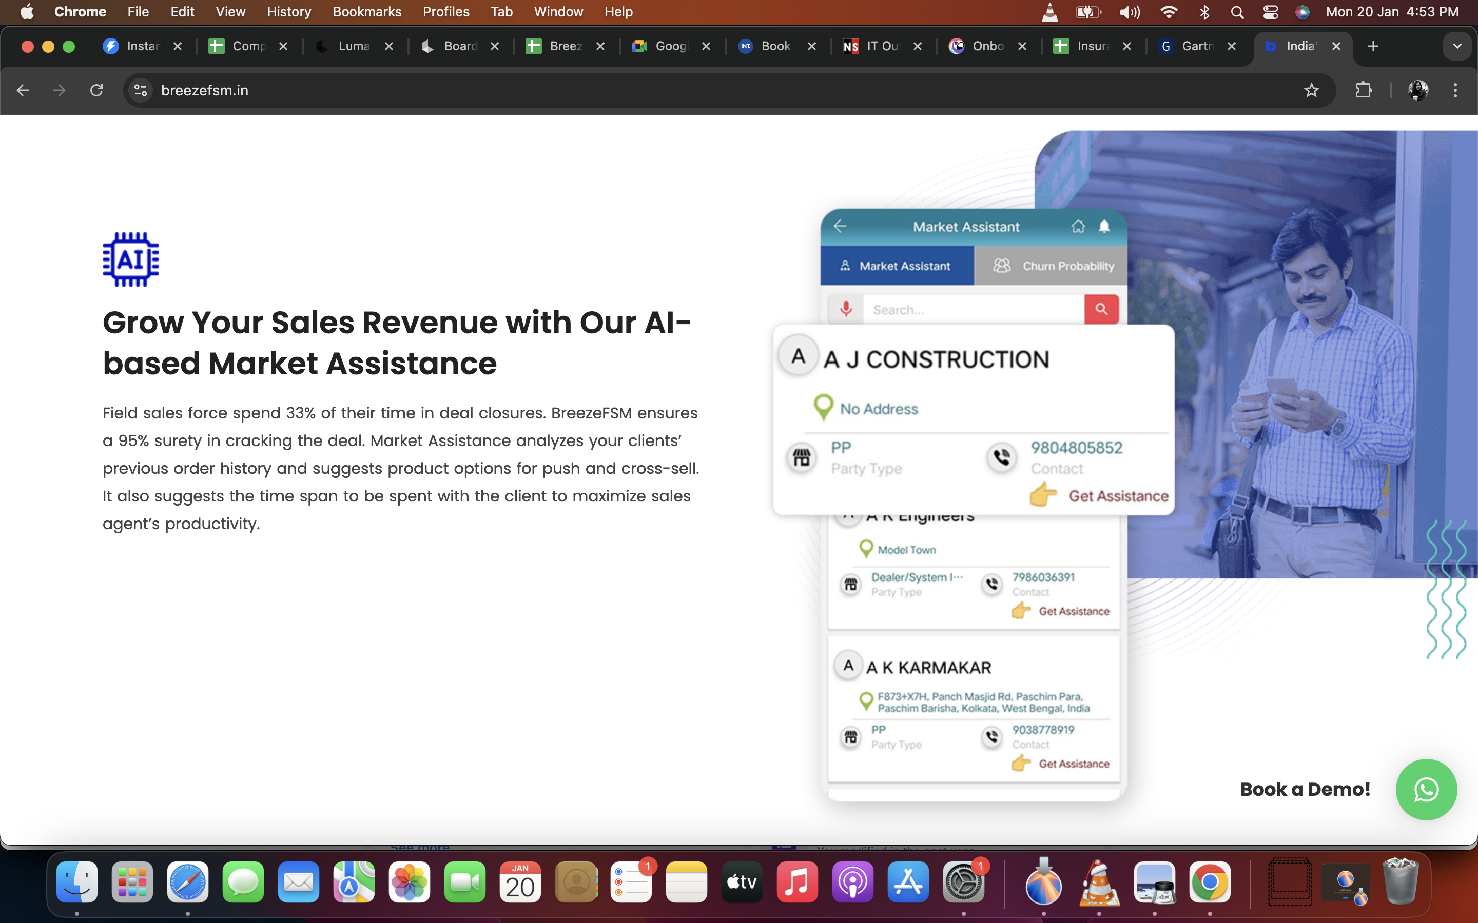This screenshot has height=923, width=1478.
Task: Open the Chrome profile avatar
Action: click(1417, 90)
